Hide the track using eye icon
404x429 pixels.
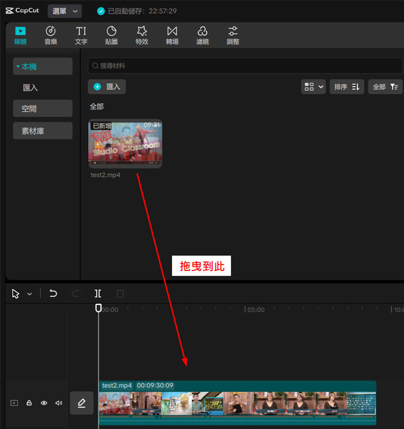coord(44,403)
